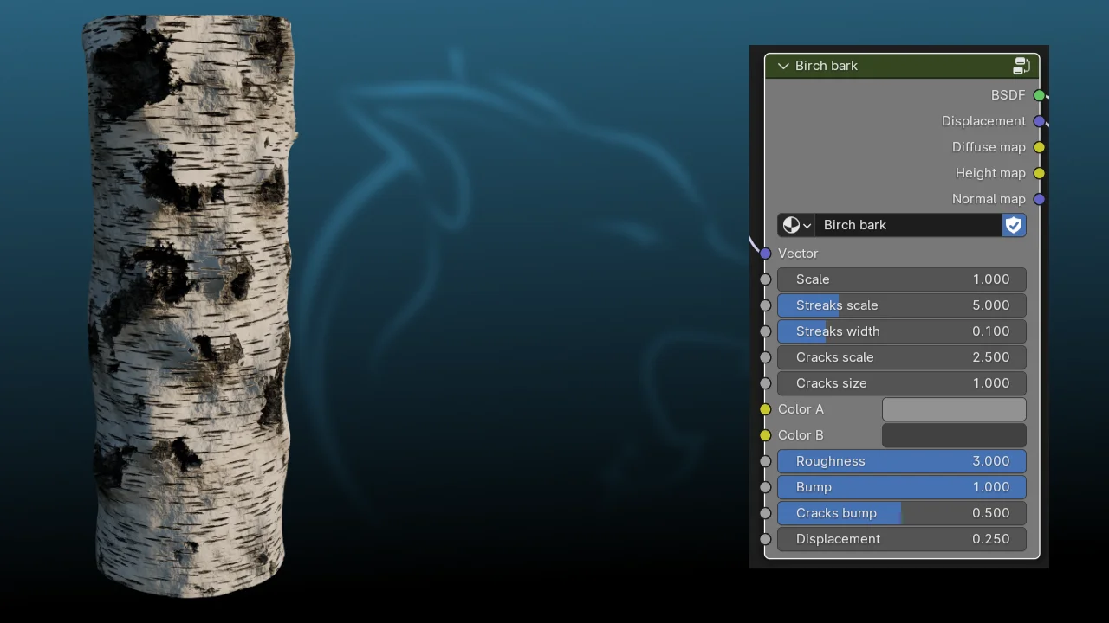
Task: Open the Color B color swatch
Action: click(953, 435)
